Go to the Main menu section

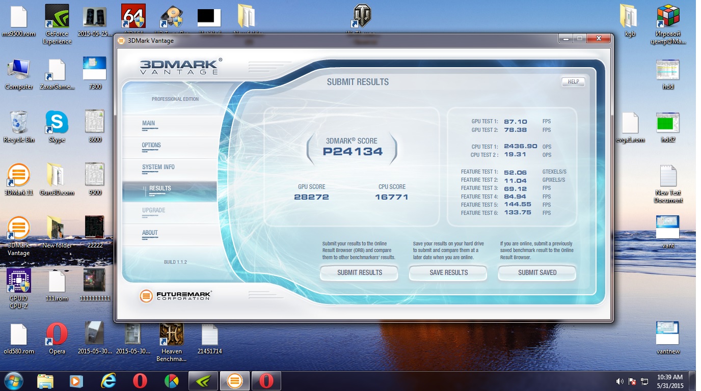click(x=149, y=124)
